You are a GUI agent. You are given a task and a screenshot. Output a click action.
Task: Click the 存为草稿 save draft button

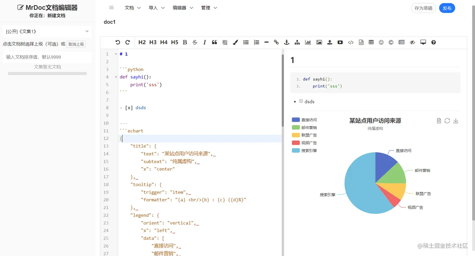tap(423, 8)
